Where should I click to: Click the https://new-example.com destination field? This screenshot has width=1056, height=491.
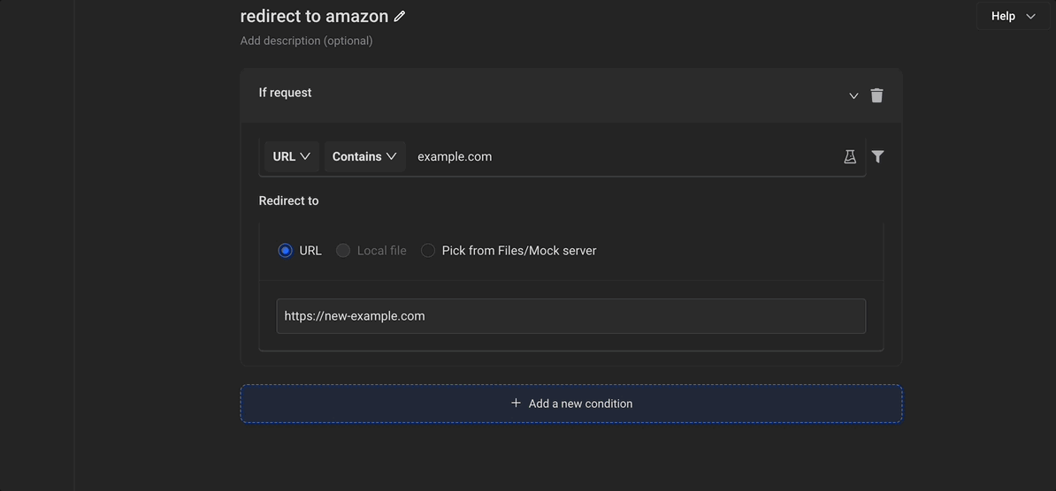coord(570,316)
